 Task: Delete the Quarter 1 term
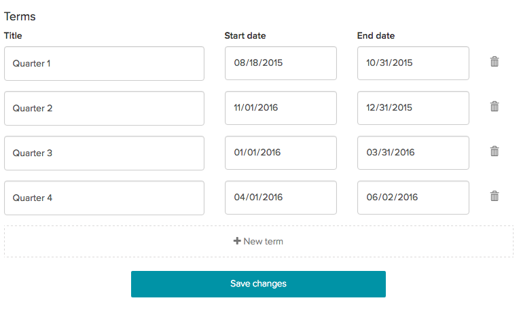click(x=495, y=62)
